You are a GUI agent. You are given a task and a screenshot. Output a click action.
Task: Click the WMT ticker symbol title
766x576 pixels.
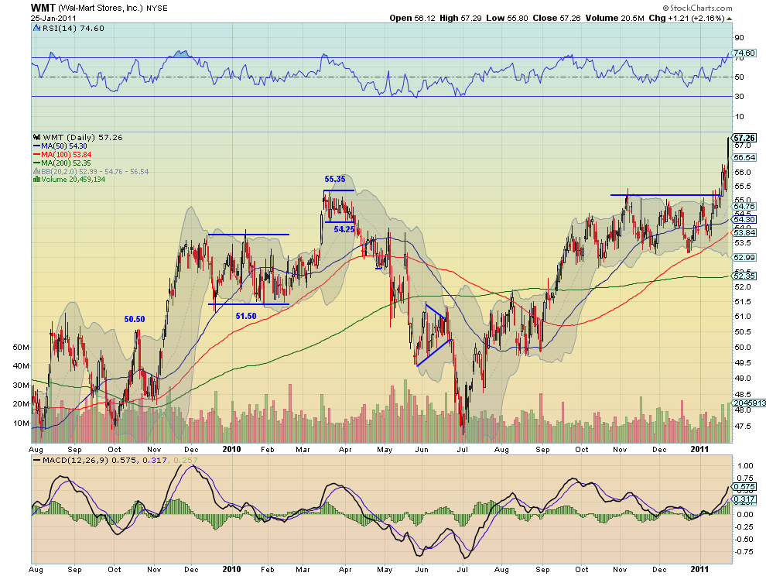pos(43,8)
